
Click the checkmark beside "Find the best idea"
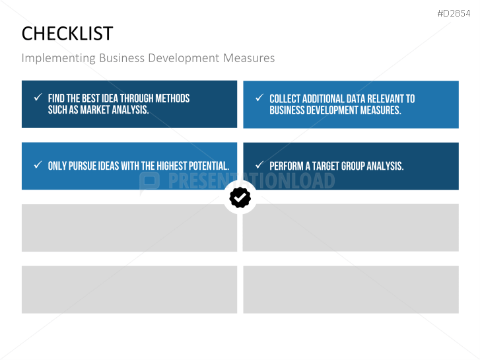coord(38,98)
